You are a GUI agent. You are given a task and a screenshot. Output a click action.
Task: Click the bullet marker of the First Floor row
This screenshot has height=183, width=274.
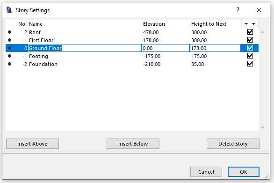tap(10, 40)
